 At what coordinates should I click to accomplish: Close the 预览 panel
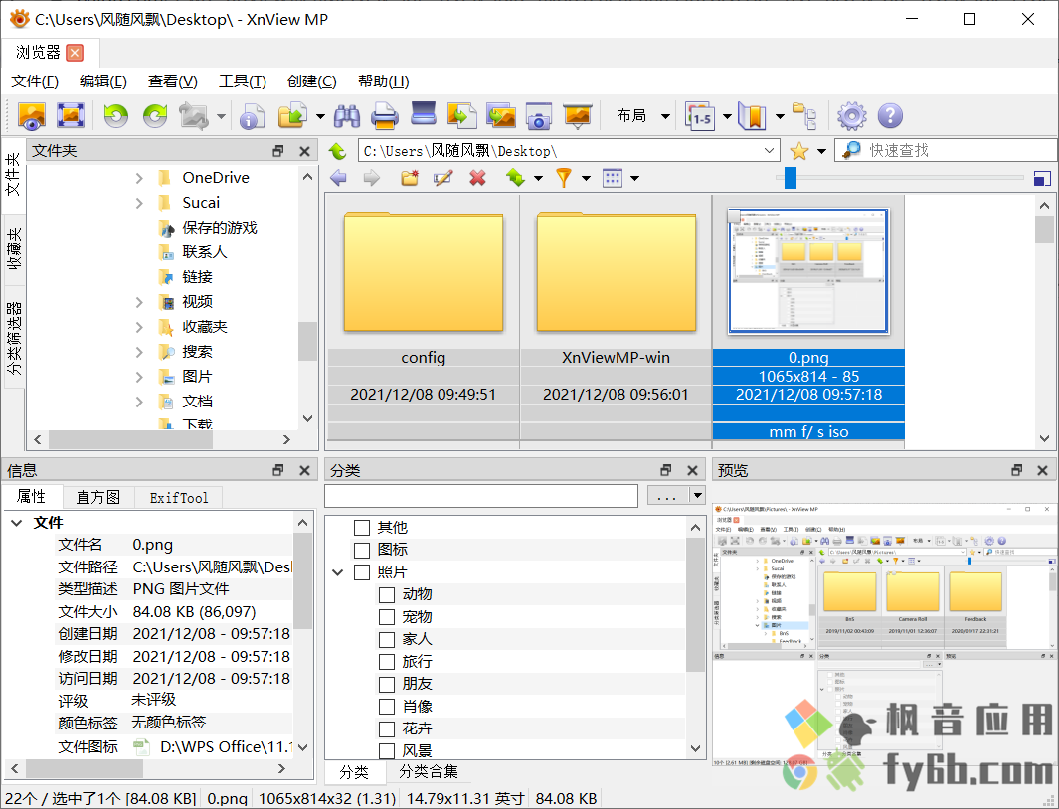tap(1042, 471)
